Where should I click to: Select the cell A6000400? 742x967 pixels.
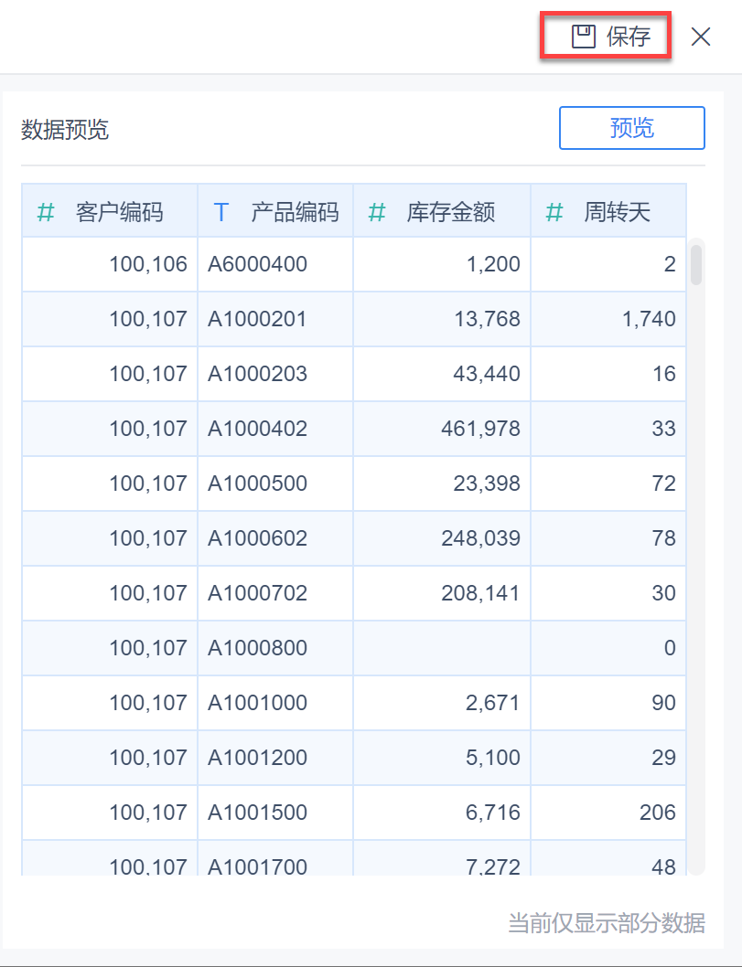click(275, 264)
